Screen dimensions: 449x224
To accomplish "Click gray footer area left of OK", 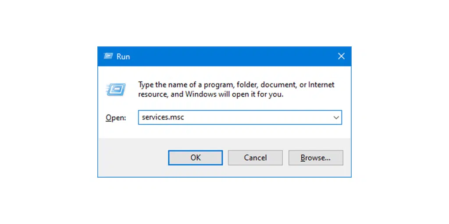I will point(132,157).
